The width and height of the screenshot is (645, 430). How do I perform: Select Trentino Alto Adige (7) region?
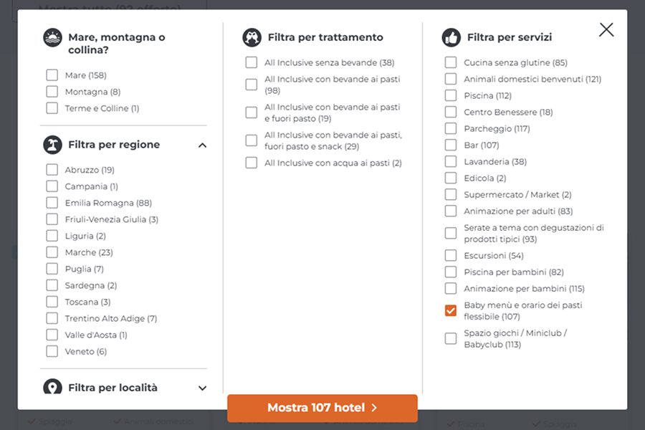(x=52, y=318)
